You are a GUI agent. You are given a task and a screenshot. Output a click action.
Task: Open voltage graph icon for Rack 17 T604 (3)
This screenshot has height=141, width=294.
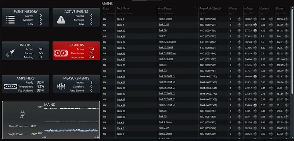pos(255,105)
